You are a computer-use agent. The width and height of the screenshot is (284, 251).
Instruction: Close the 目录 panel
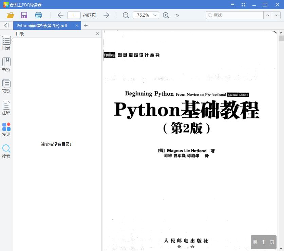coord(97,33)
